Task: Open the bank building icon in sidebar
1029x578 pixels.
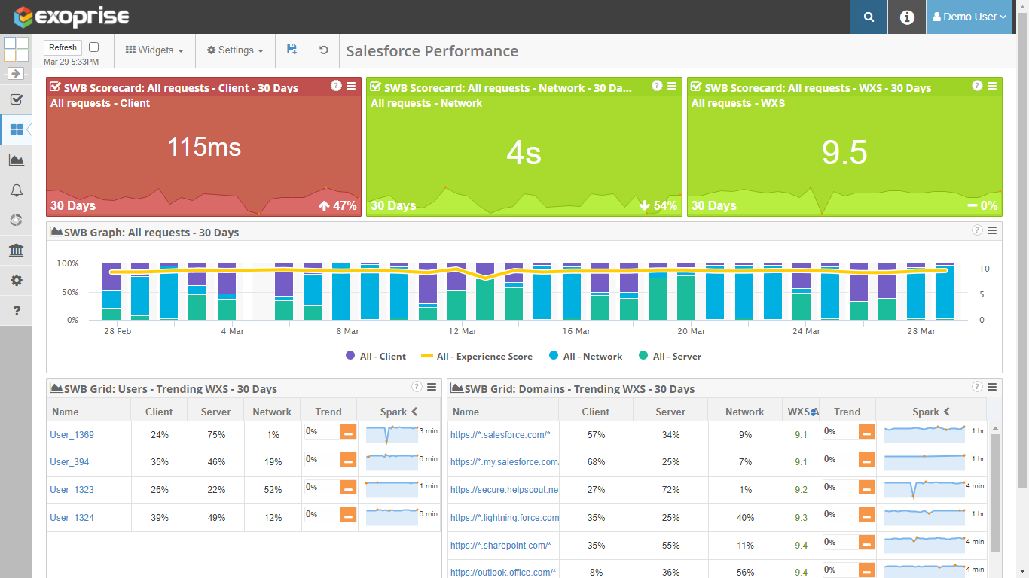Action: (16, 250)
